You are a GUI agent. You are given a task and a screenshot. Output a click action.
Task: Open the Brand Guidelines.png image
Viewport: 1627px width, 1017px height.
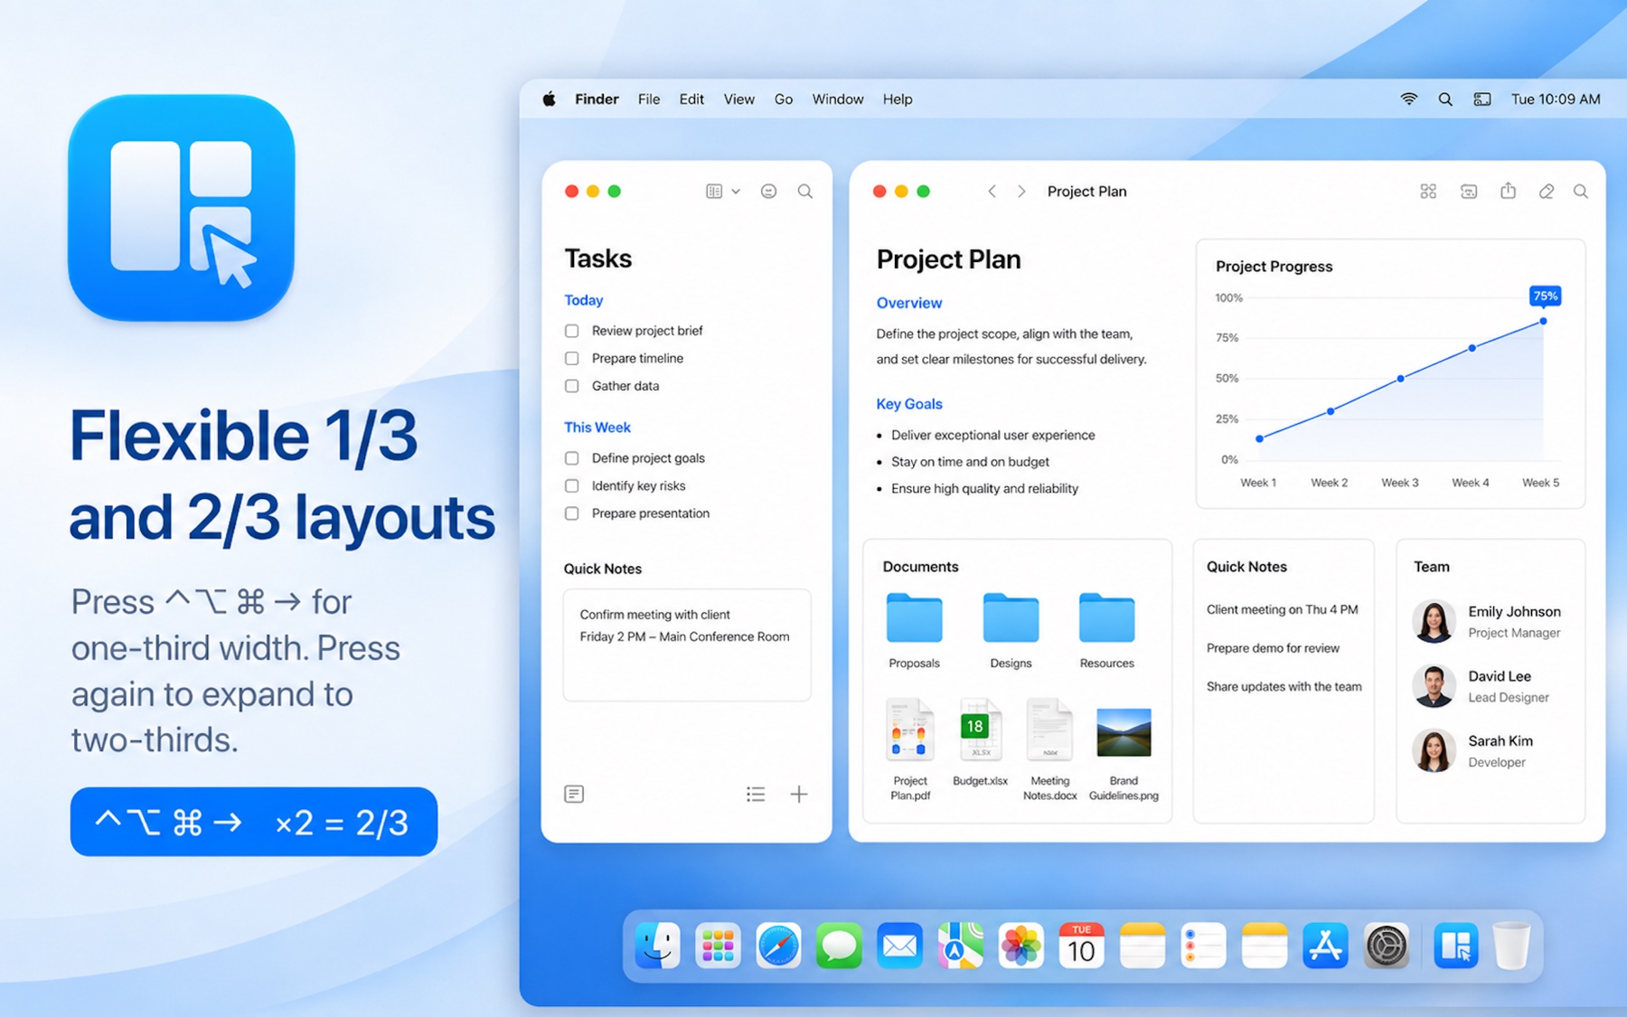[x=1124, y=754]
